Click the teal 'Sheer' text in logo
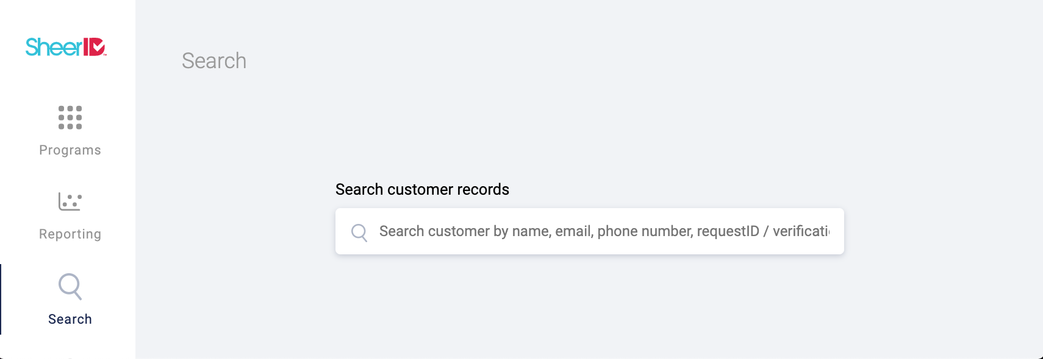 point(54,47)
